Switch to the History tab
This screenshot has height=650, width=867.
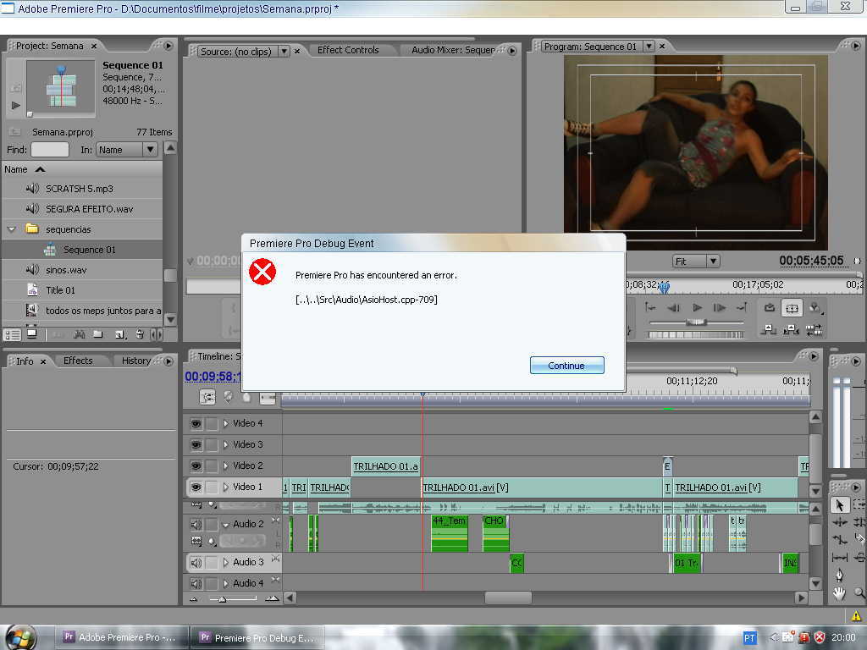(x=136, y=361)
